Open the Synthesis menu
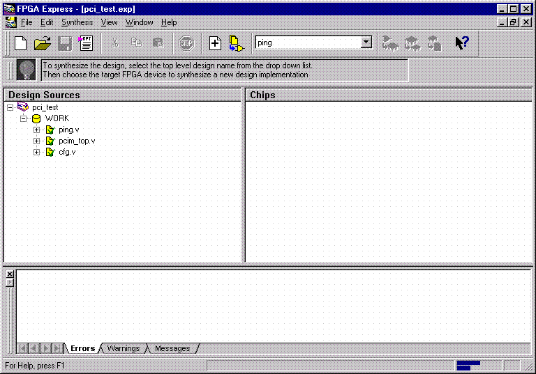536x374 pixels. point(77,22)
